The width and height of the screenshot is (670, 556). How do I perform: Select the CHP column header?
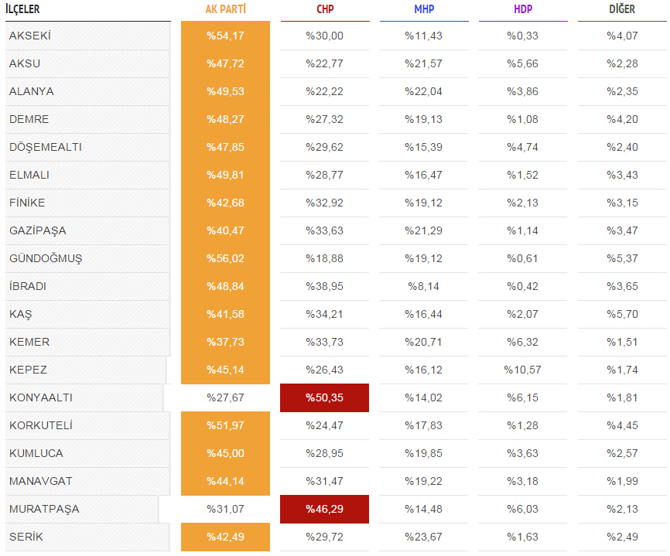[x=325, y=9]
